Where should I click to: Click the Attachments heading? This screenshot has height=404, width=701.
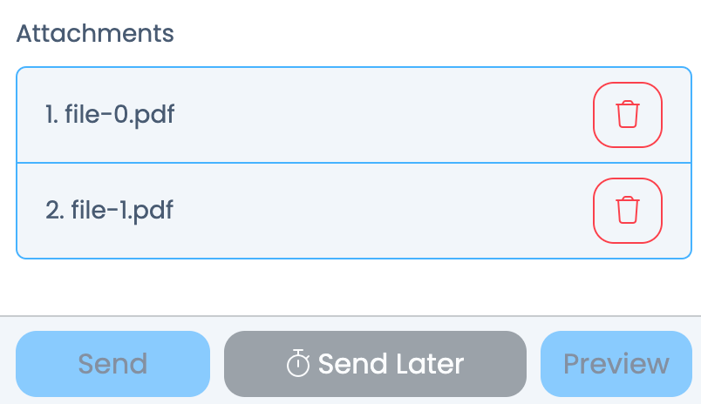[x=95, y=33]
